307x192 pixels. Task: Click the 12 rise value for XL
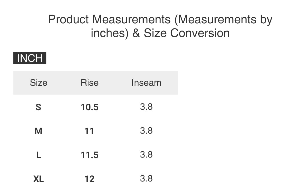click(89, 179)
